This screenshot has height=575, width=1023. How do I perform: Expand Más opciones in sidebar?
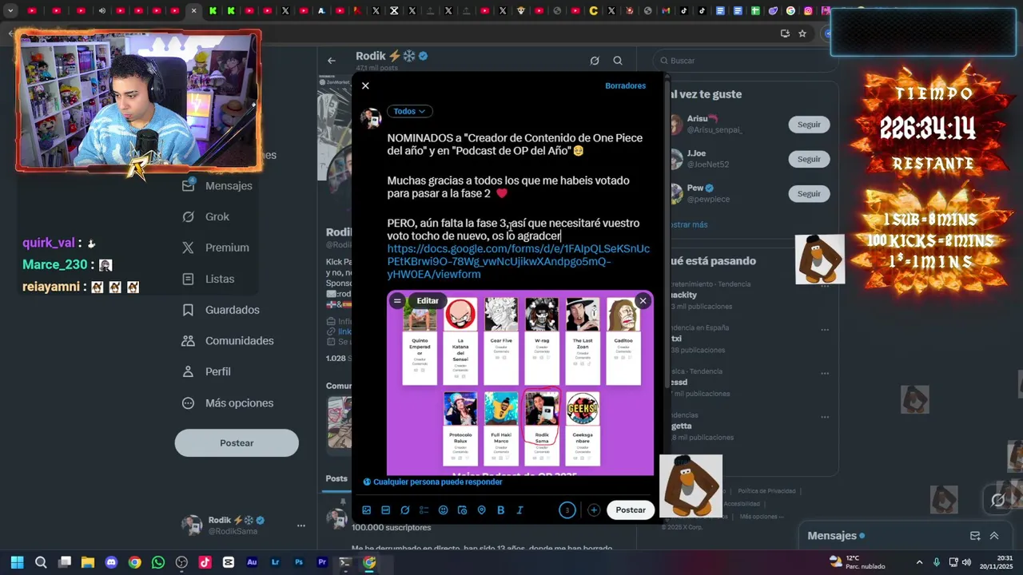pyautogui.click(x=228, y=403)
